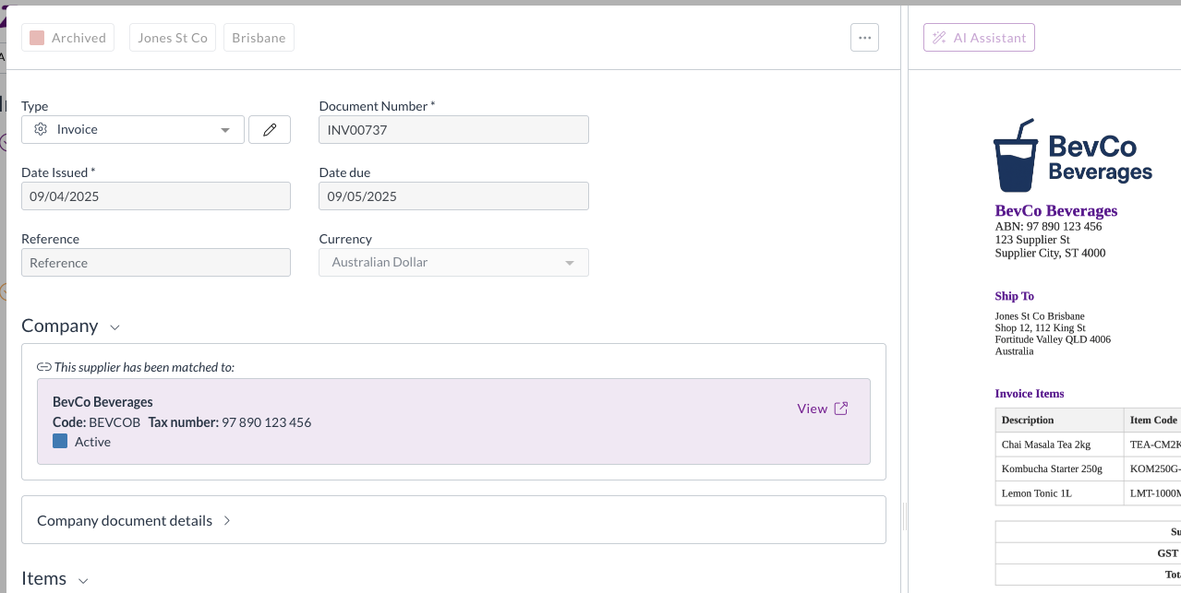Viewport: 1181px width, 593px height.
Task: Open the Currency dropdown showing Australian Dollar
Action: tap(453, 263)
